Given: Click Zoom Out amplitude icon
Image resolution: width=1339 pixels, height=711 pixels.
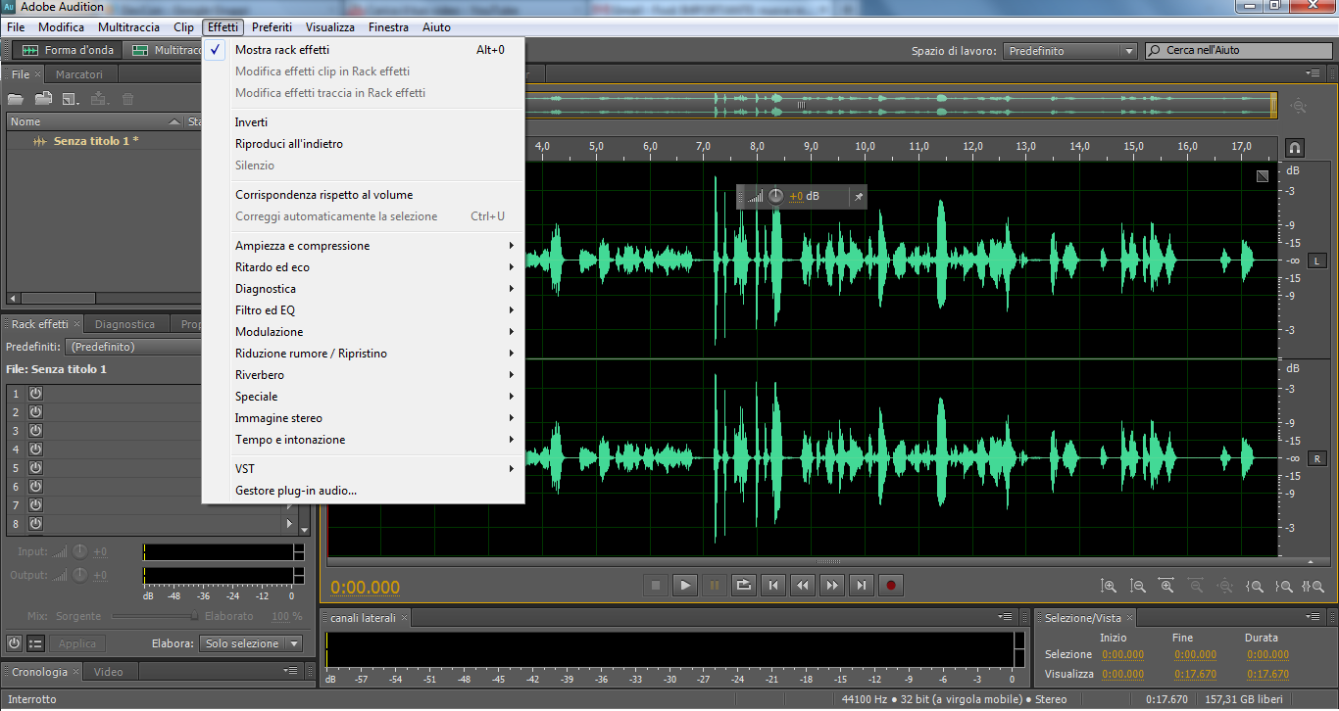Looking at the screenshot, I should pyautogui.click(x=1138, y=586).
